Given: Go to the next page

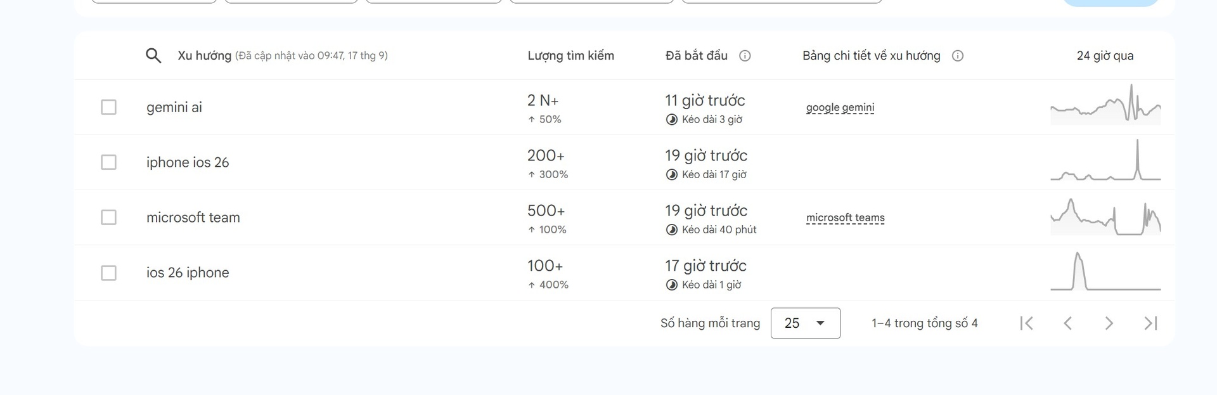Looking at the screenshot, I should 1109,323.
